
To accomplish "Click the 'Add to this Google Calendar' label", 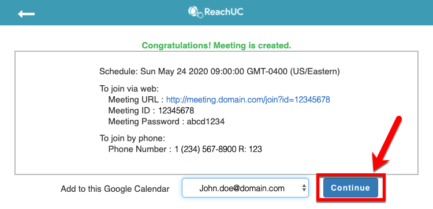I will [115, 189].
